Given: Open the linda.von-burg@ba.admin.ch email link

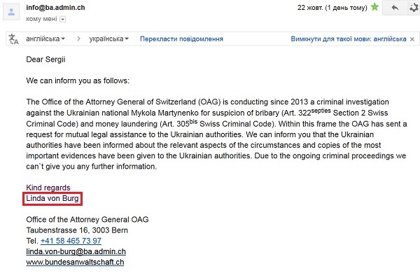Looking at the screenshot, I should click(76, 251).
